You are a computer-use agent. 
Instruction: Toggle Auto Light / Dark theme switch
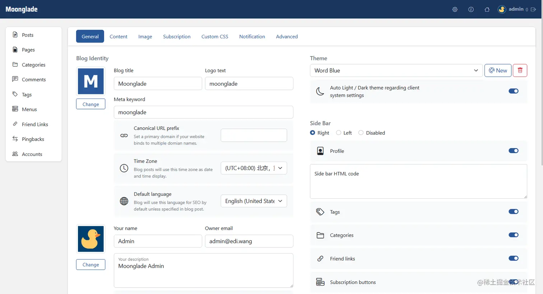pos(514,91)
